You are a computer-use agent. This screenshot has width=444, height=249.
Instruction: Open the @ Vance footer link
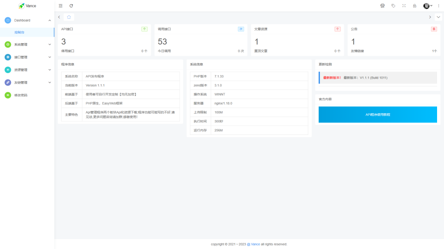(253, 244)
